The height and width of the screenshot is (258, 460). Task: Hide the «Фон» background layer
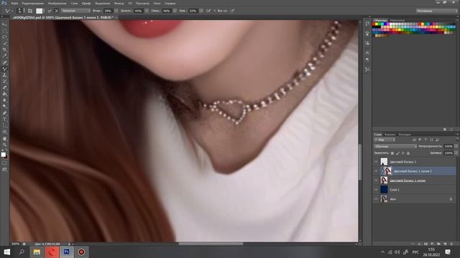[x=376, y=199]
